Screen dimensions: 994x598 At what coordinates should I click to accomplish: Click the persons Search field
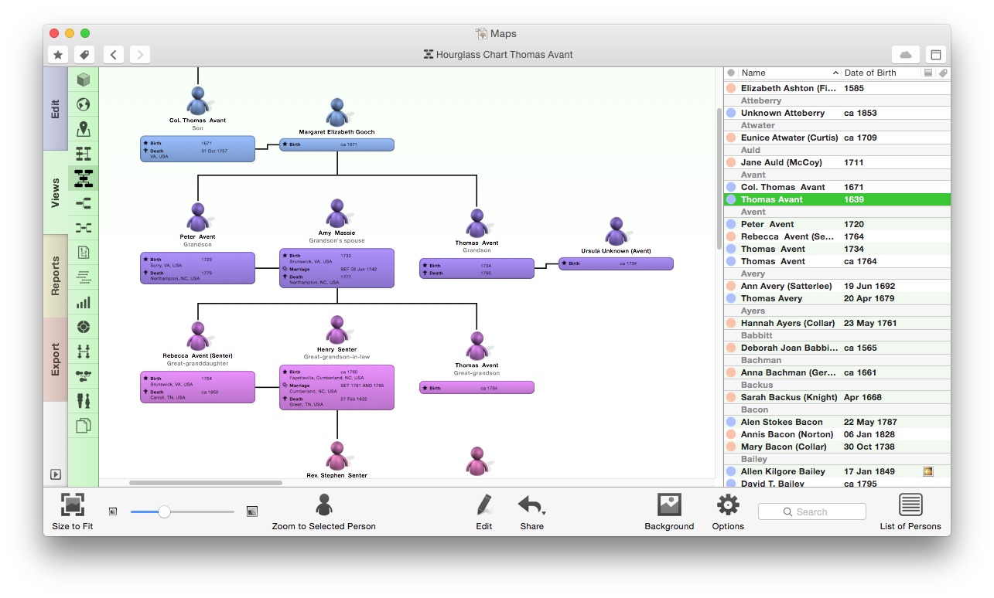pyautogui.click(x=812, y=511)
